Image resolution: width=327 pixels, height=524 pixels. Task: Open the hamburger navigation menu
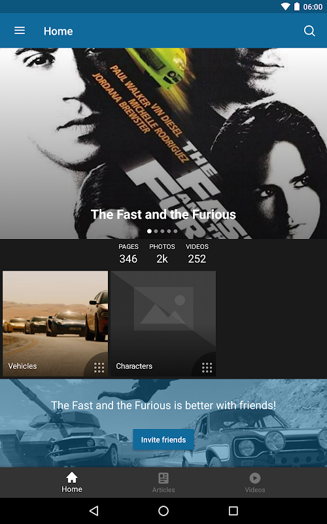point(20,31)
